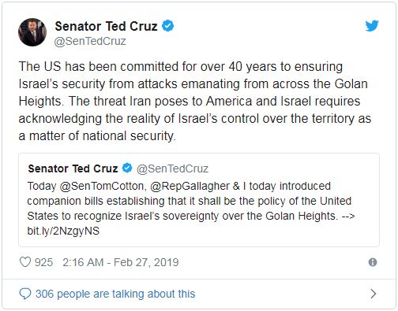This screenshot has width=398, height=311.
Task: Open the Senator Ted Cruz display name
Action: pyautogui.click(x=106, y=26)
